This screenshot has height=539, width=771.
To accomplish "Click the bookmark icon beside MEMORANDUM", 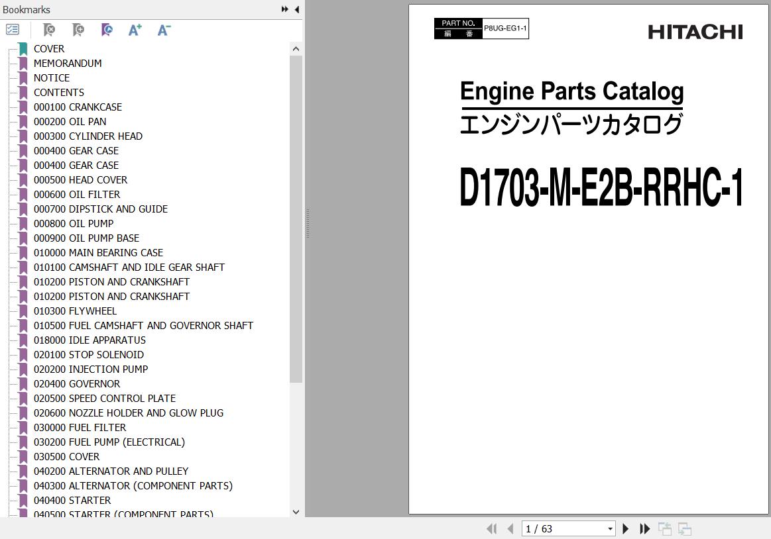I will (23, 64).
